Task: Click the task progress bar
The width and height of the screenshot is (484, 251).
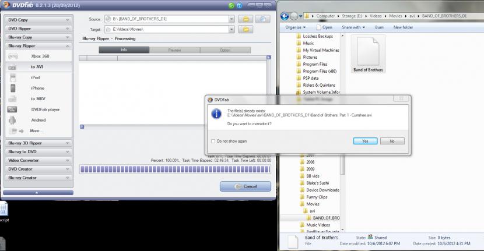Action: pos(175,169)
